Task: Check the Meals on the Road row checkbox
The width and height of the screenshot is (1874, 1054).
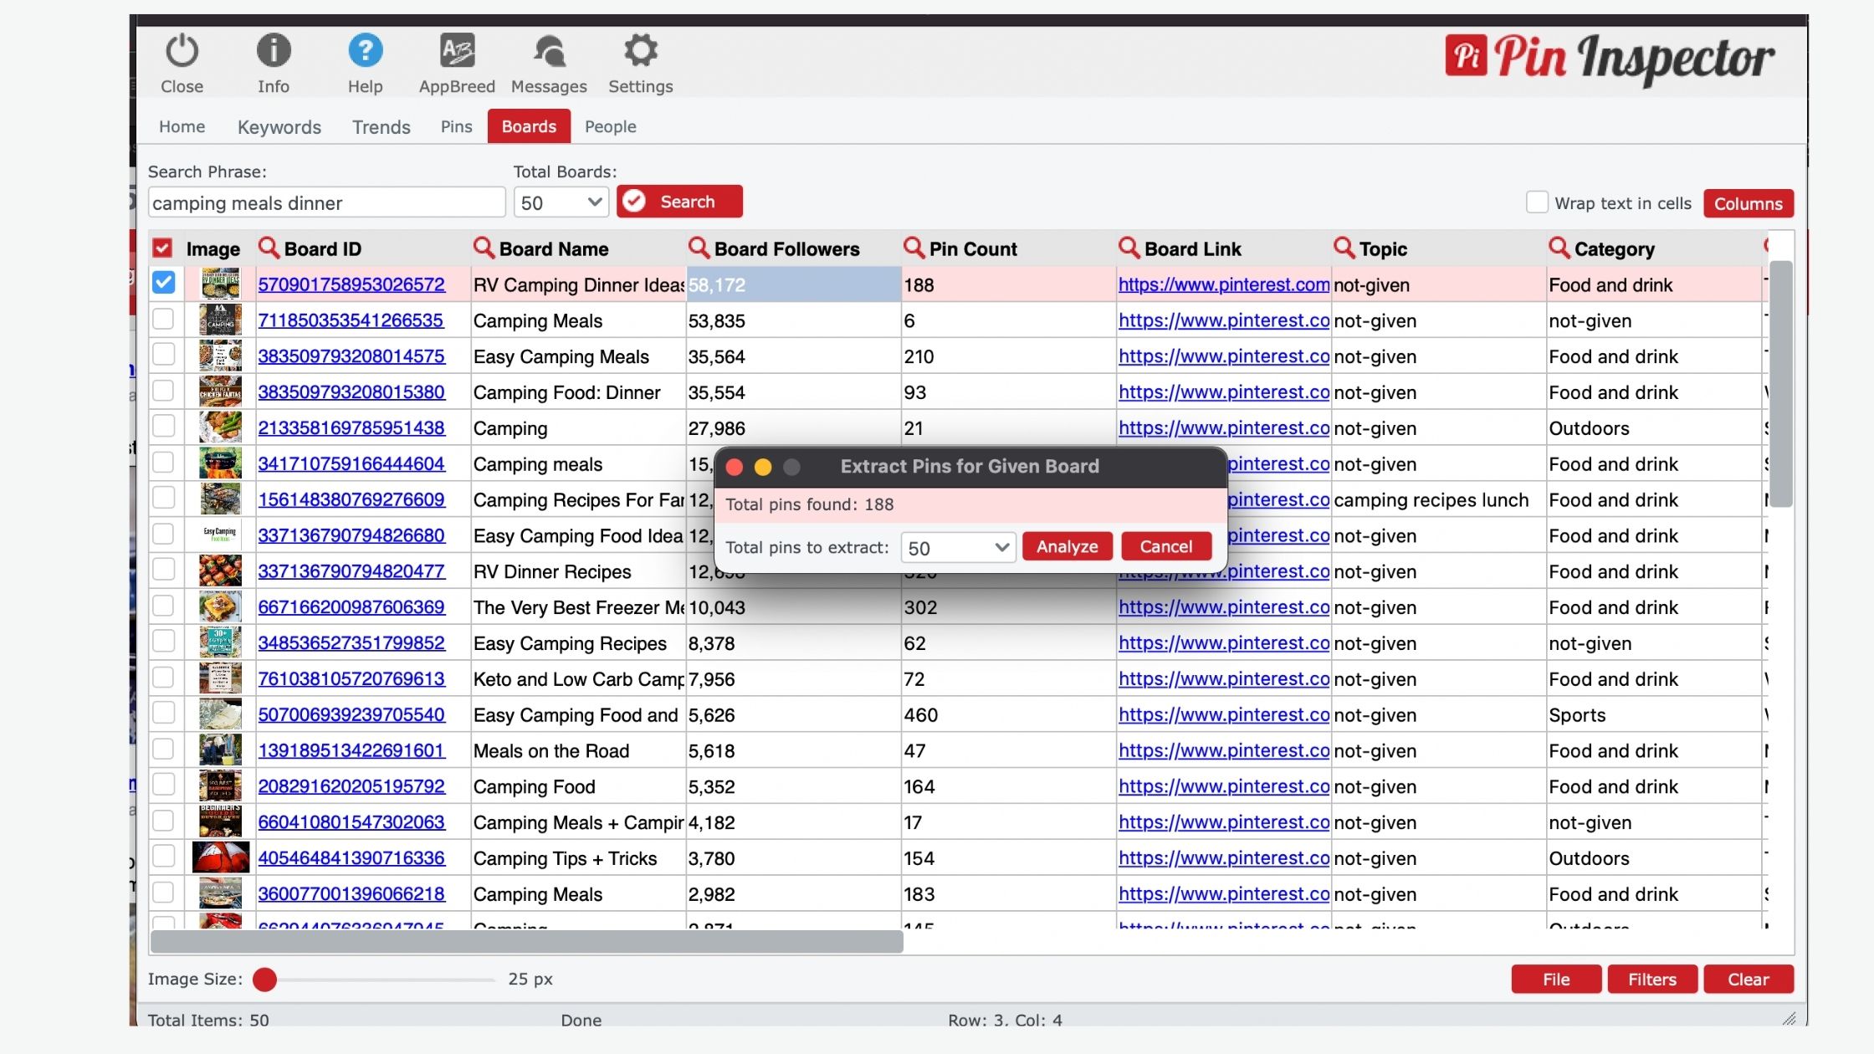Action: click(x=163, y=749)
